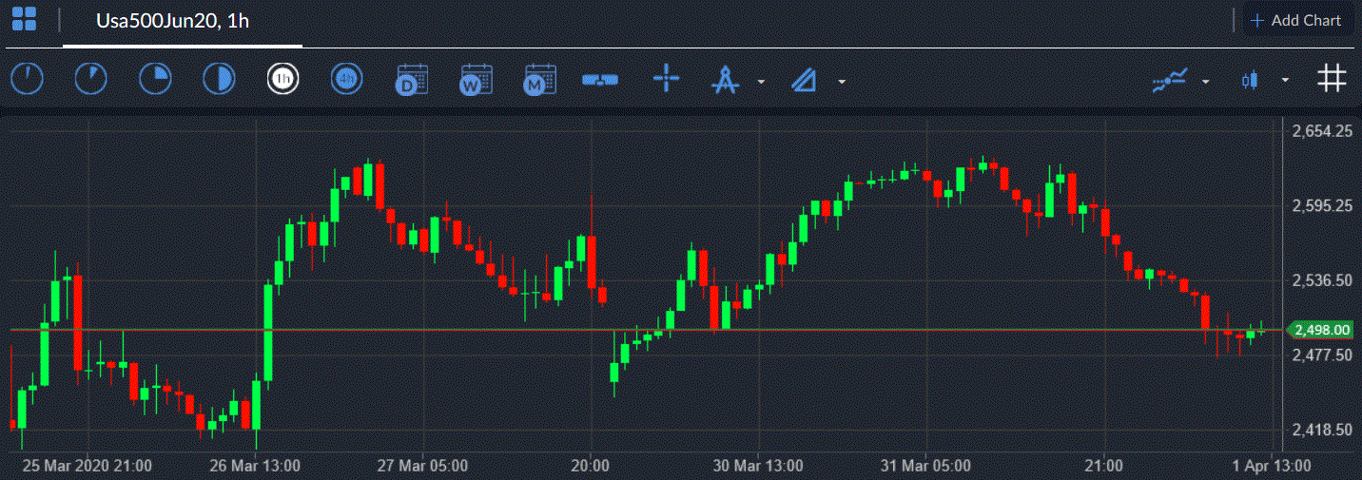Click the 2,477.50 price axis label

pyautogui.click(x=1323, y=355)
